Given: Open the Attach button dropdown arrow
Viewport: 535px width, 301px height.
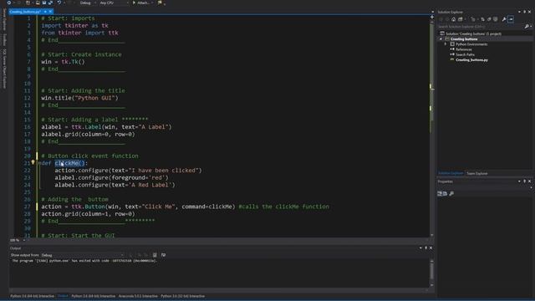Looking at the screenshot, I should [152, 3].
